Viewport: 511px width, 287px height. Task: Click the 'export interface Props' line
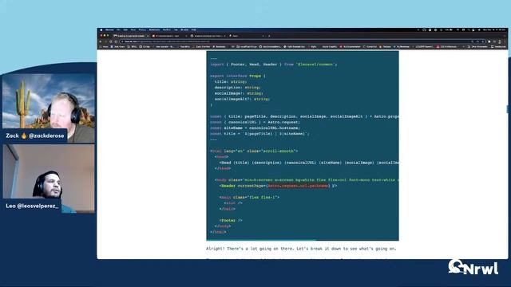[238, 76]
